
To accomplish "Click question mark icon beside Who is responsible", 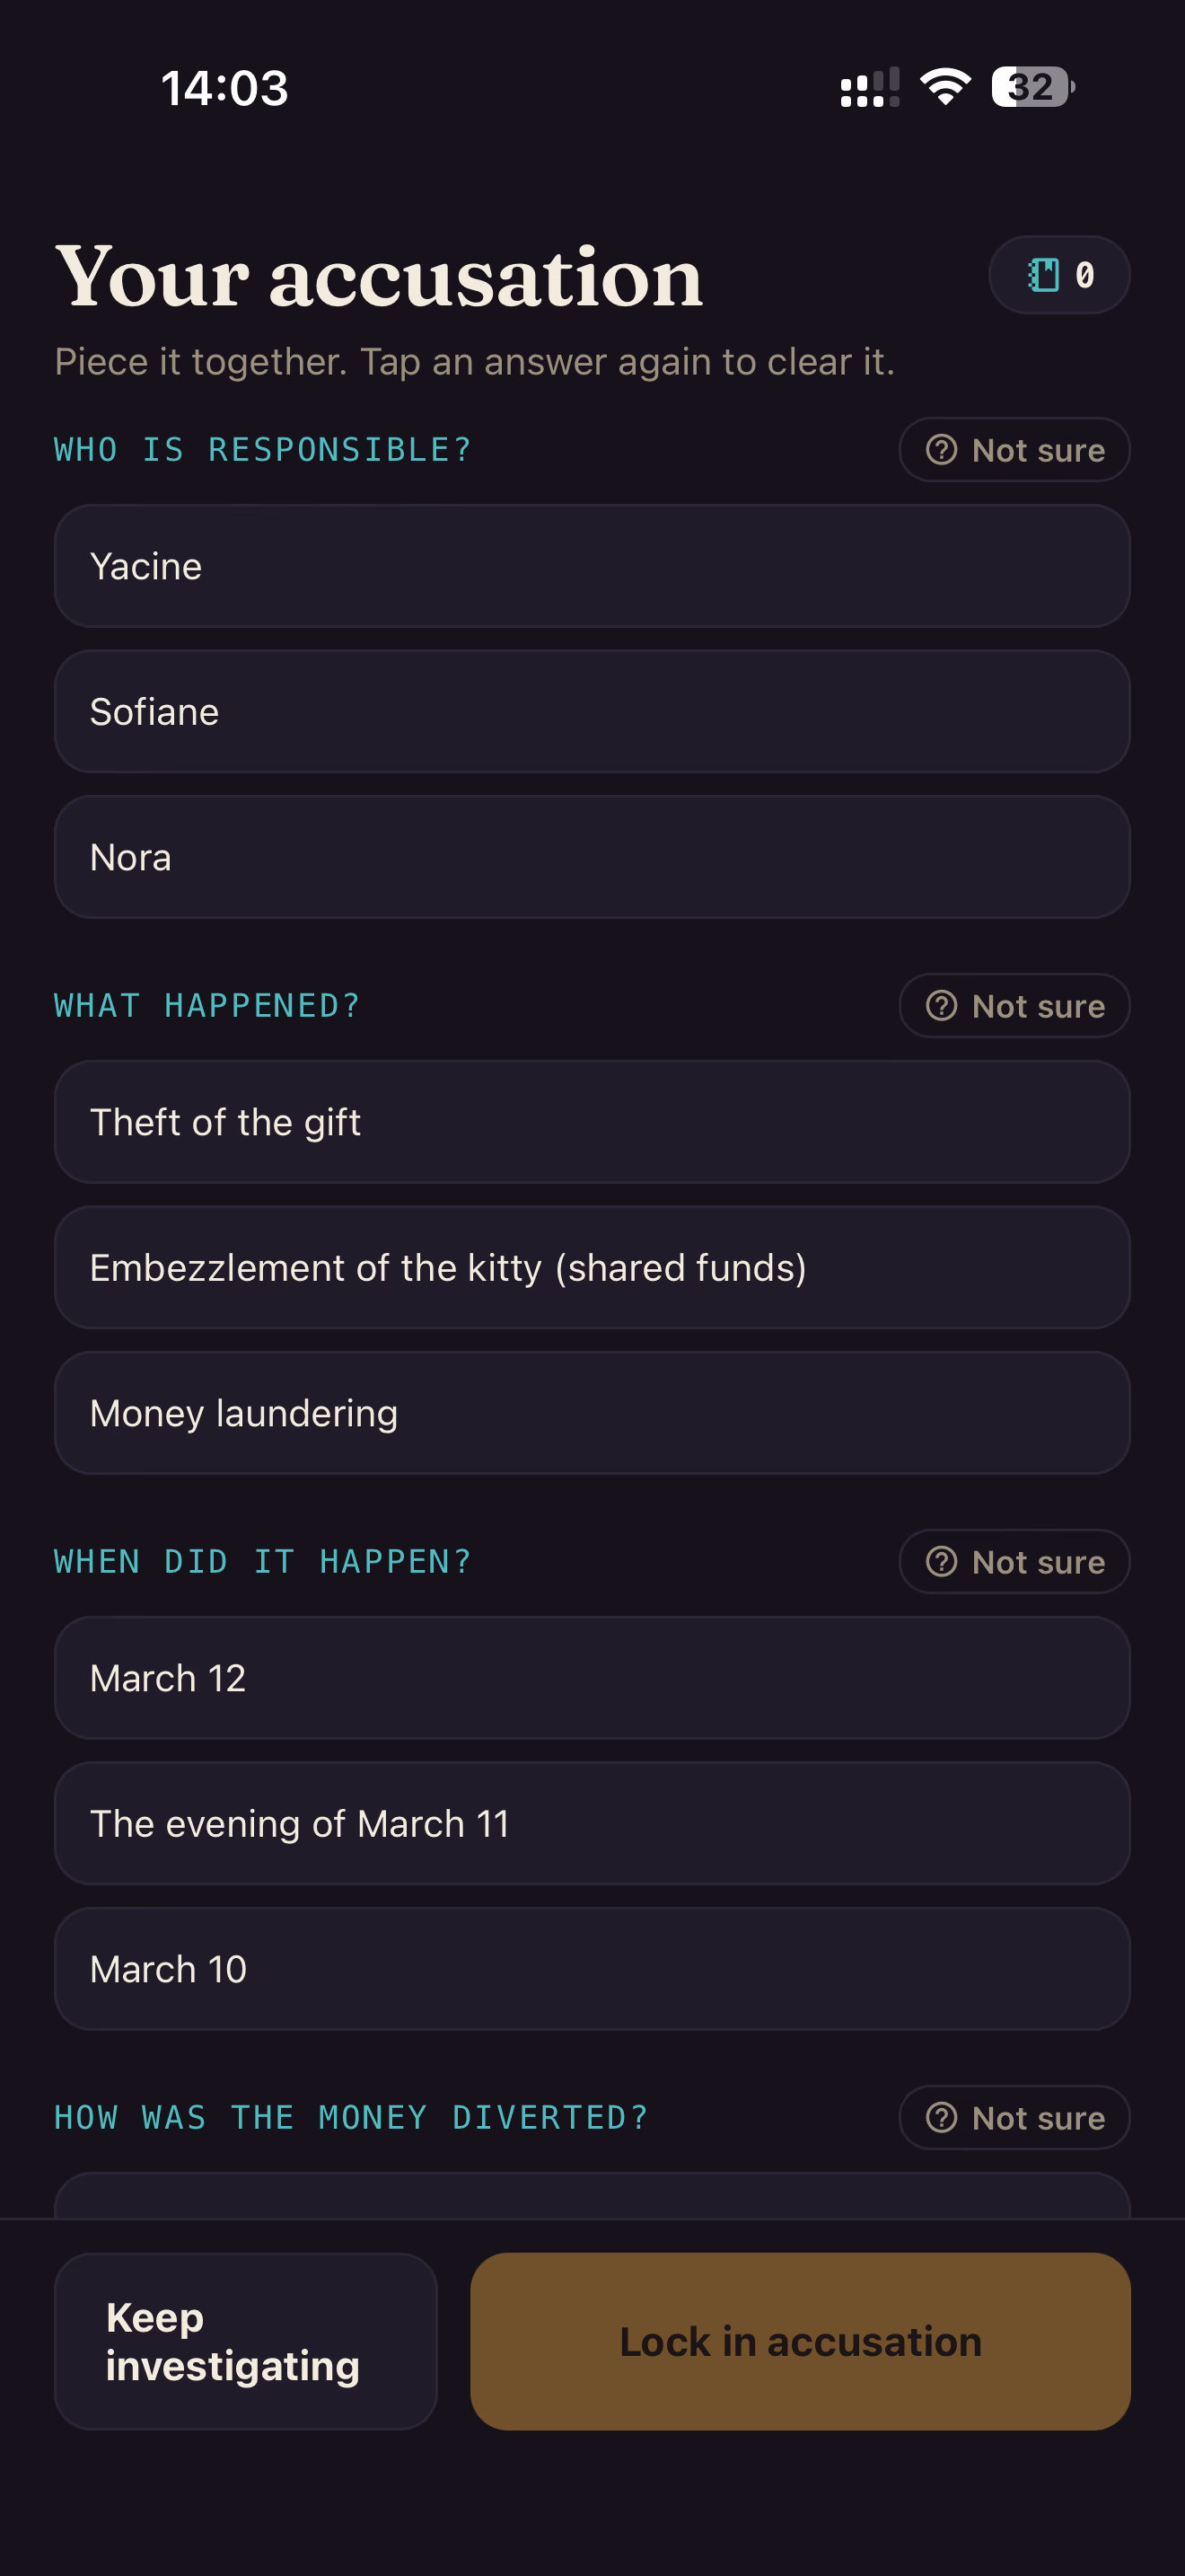I will pyautogui.click(x=941, y=450).
